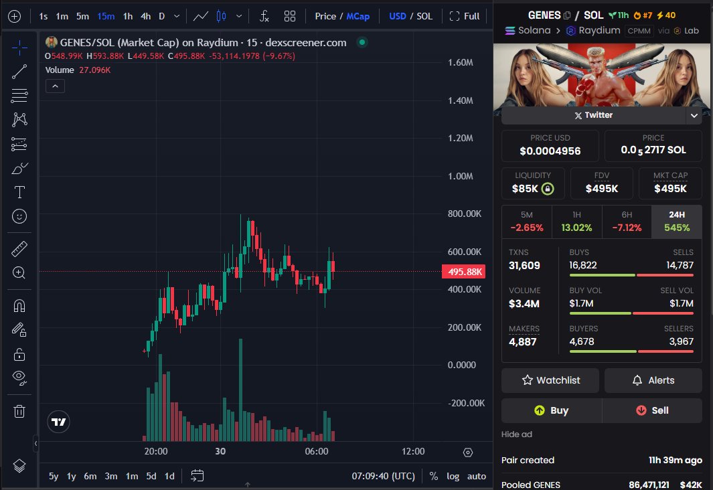Image resolution: width=713 pixels, height=490 pixels.
Task: Switch chart to line style
Action: pyautogui.click(x=201, y=16)
